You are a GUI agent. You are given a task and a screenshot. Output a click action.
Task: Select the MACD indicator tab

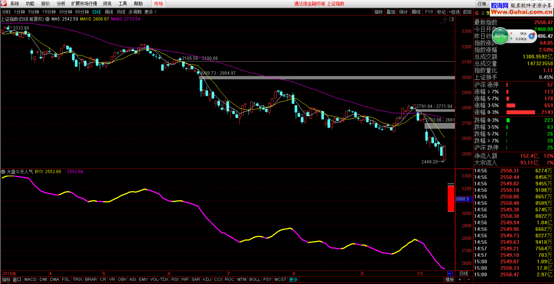pos(30,279)
